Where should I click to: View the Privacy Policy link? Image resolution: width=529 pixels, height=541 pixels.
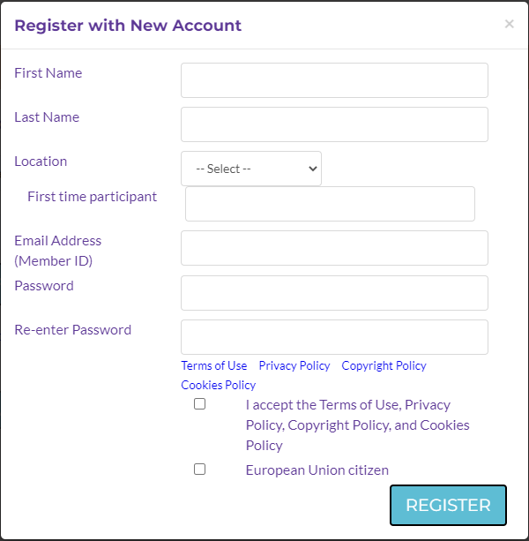coord(294,365)
